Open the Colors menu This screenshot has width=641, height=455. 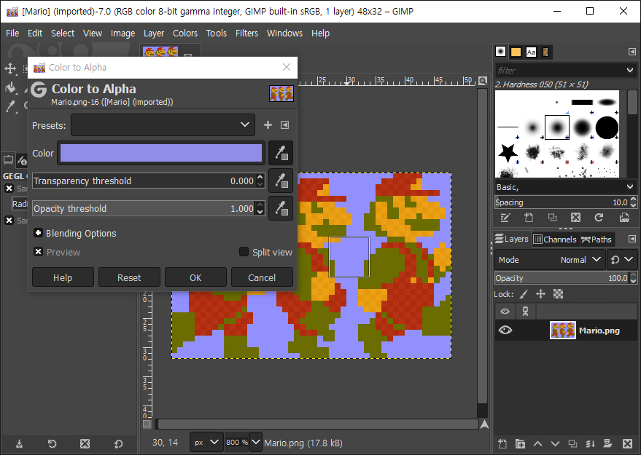pyautogui.click(x=184, y=33)
